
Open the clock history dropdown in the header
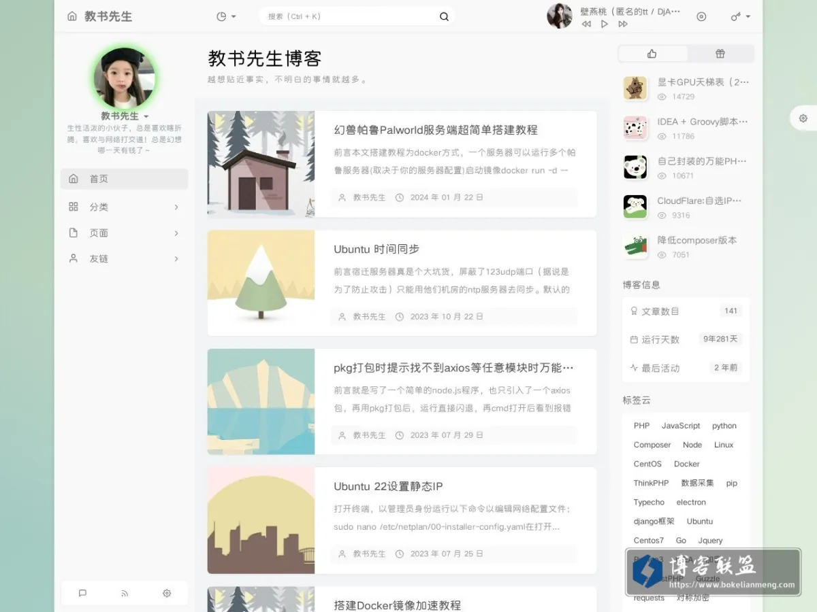226,16
